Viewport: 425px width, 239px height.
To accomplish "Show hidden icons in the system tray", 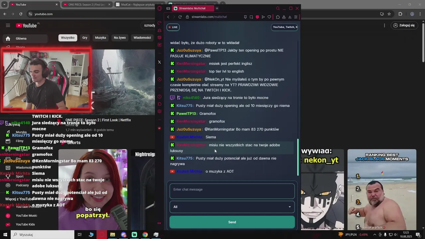I will (x=375, y=235).
